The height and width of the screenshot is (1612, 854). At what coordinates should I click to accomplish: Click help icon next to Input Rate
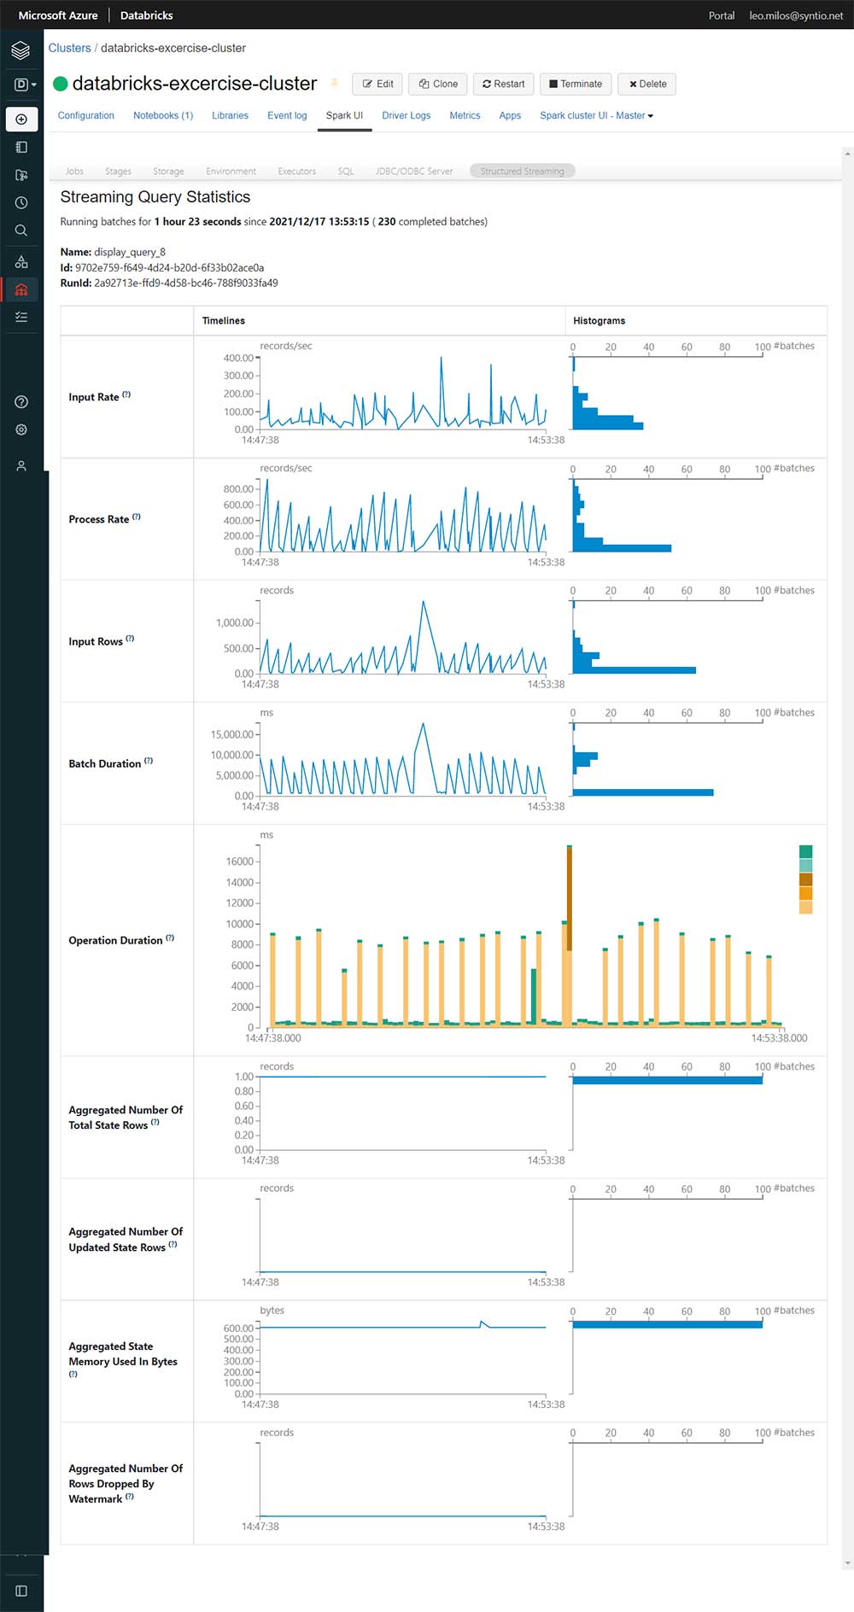point(126,394)
